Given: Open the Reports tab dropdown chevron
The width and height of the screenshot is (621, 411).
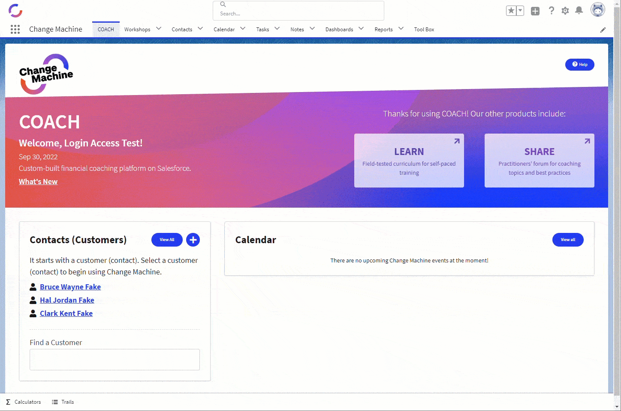Looking at the screenshot, I should [401, 29].
